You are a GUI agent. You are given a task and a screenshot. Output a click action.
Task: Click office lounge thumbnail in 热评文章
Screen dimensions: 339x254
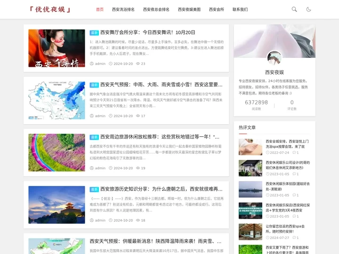pos(250,168)
